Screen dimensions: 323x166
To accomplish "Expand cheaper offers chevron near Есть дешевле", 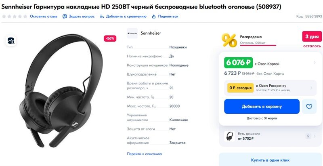I will pos(315,136).
